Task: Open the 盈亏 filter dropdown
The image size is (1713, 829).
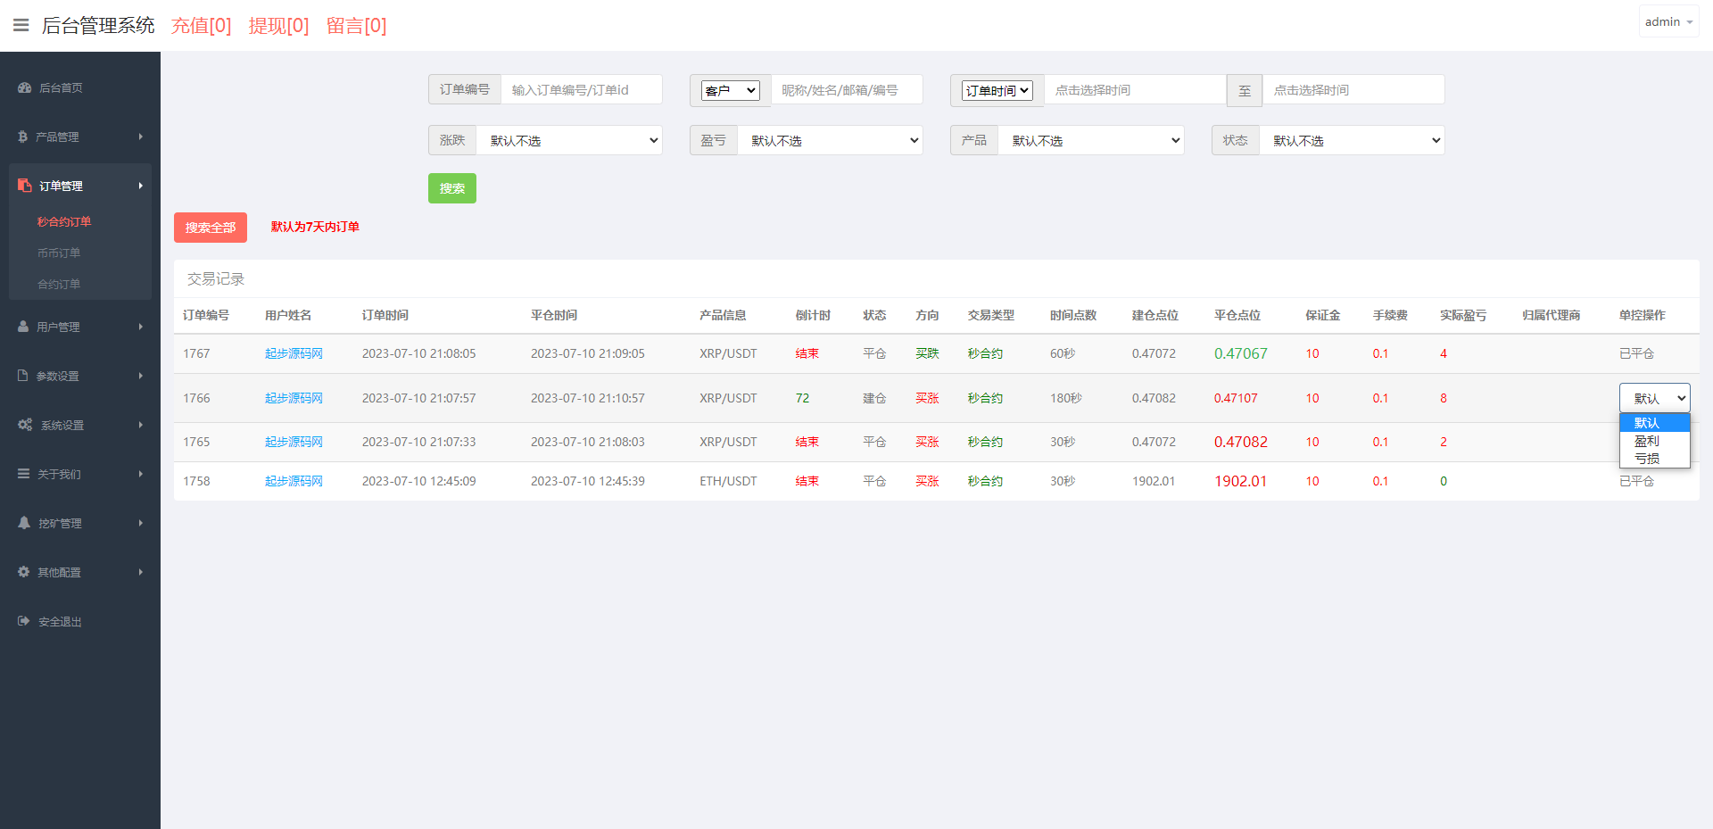Action: [830, 140]
